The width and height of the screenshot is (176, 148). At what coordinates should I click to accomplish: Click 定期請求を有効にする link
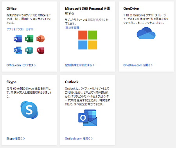[x=79, y=65]
